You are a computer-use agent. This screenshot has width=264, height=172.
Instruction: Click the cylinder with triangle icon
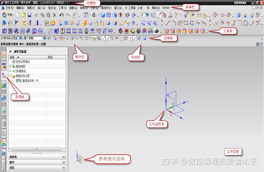point(185,31)
